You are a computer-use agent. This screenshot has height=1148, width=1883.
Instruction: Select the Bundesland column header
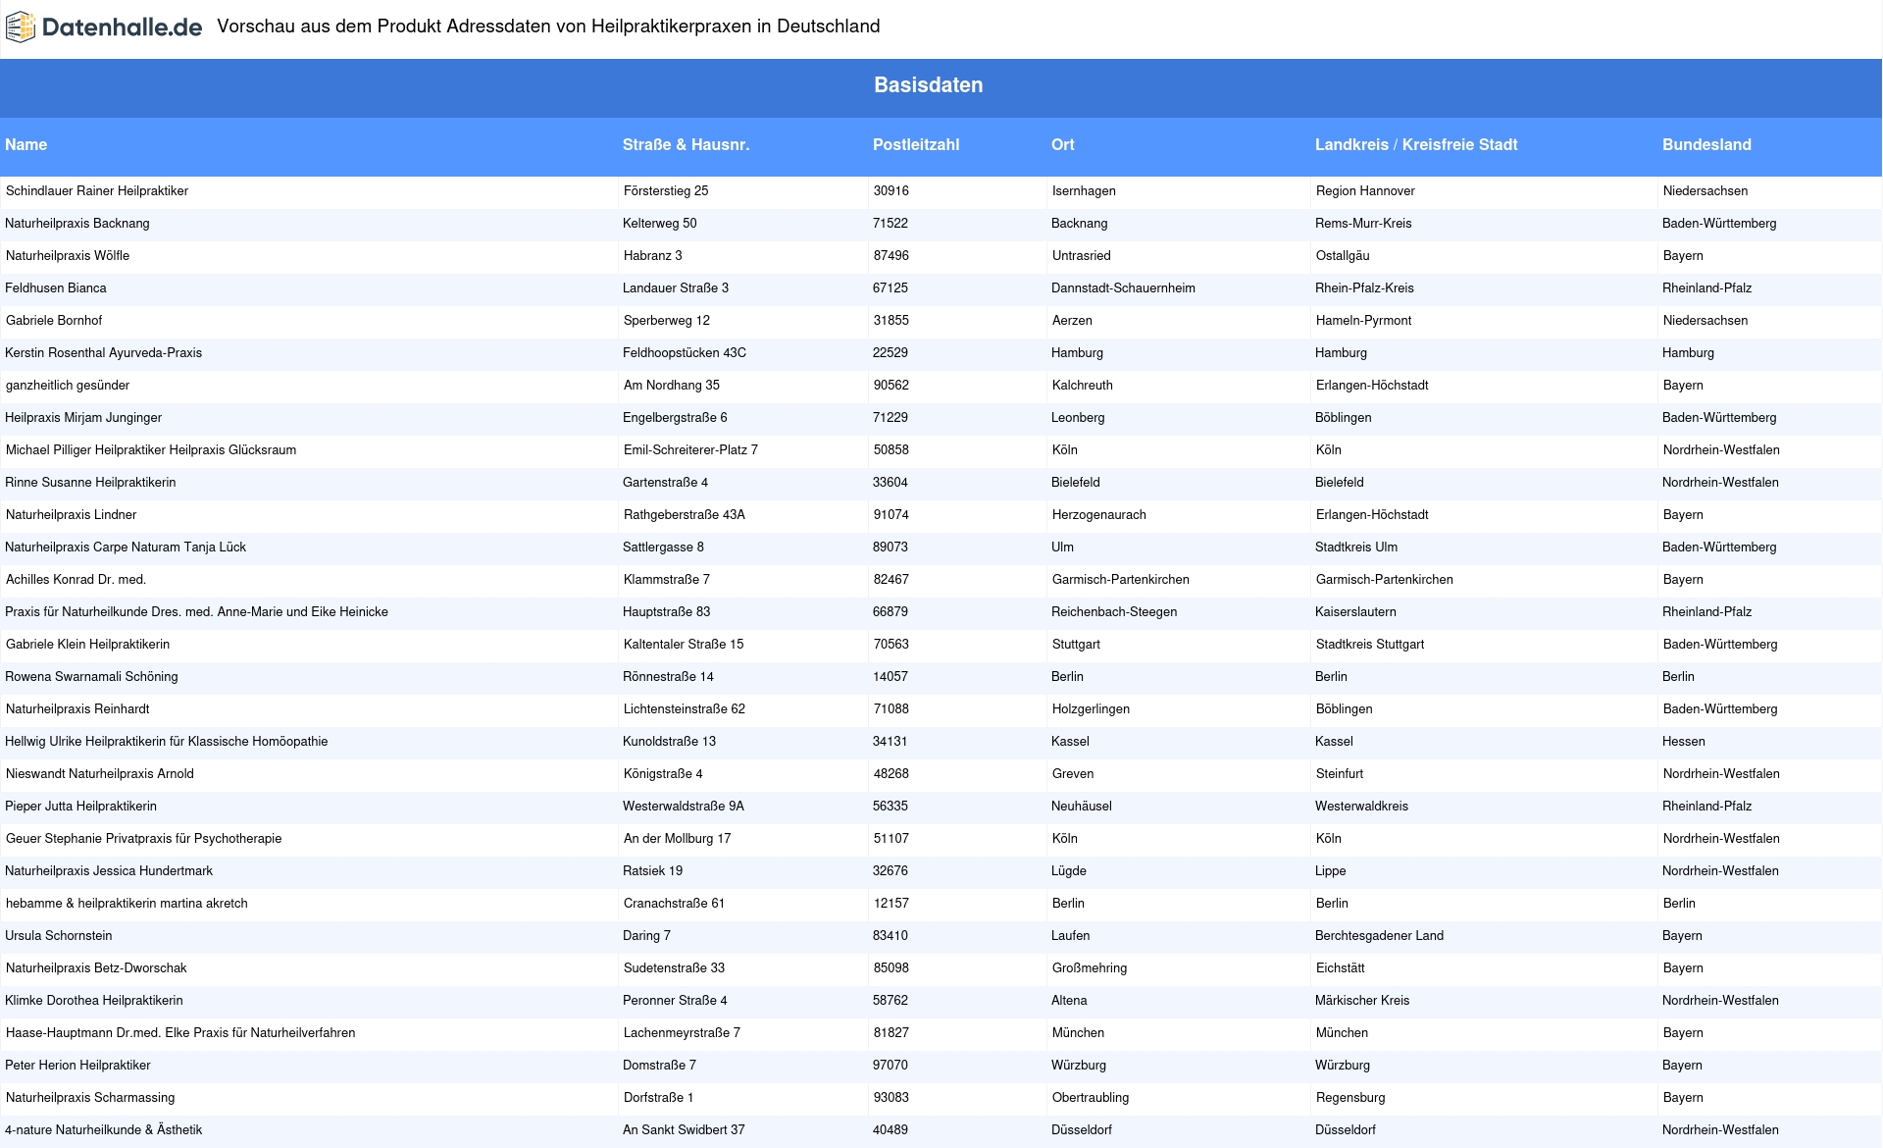(1706, 144)
